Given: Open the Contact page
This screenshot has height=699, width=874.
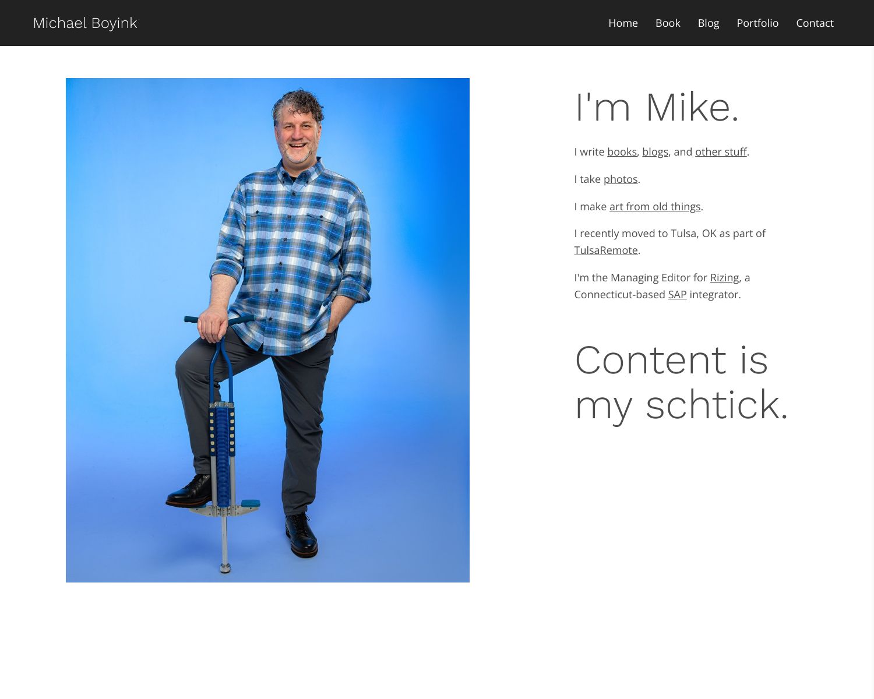Looking at the screenshot, I should (x=815, y=23).
